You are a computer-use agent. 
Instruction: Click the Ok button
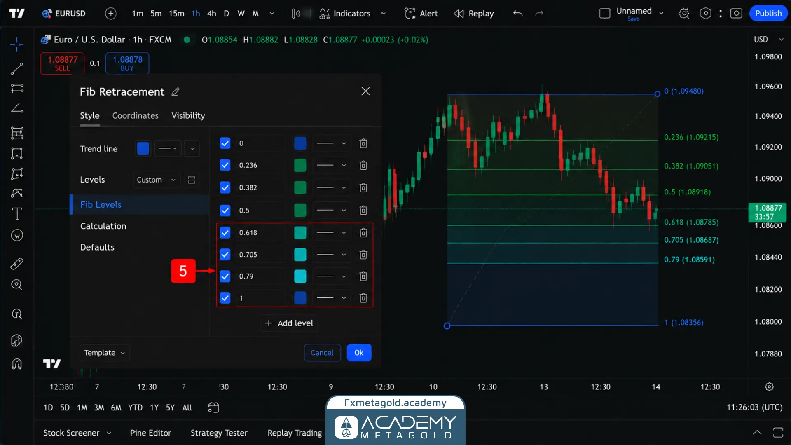tap(359, 353)
